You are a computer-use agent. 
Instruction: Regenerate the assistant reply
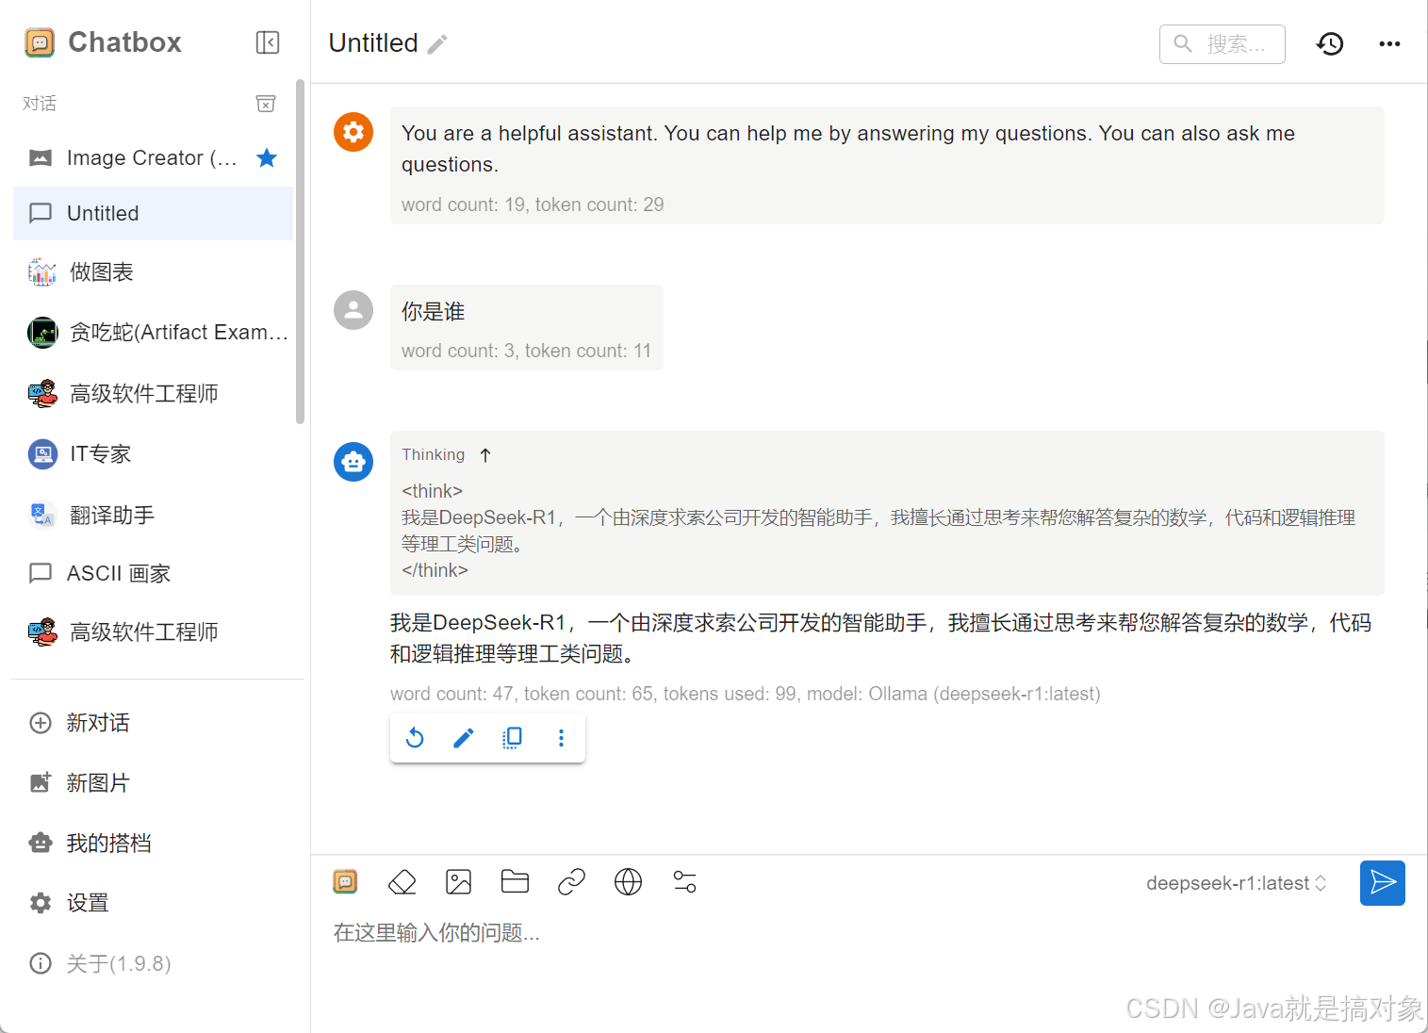[415, 738]
